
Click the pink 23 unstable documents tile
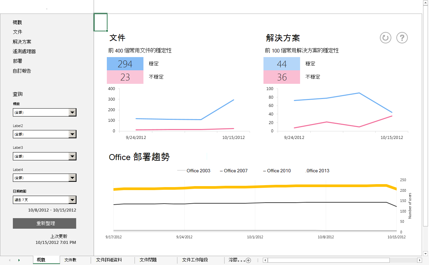pyautogui.click(x=125, y=77)
